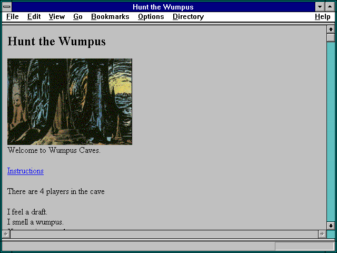This screenshot has height=253, width=337.
Task: Follow the Instructions hyperlink
Action: point(25,171)
